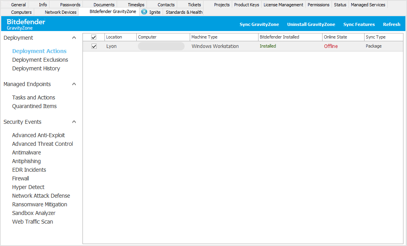Click the Uninstall GravityZone button
407x246 pixels.
pyautogui.click(x=311, y=24)
